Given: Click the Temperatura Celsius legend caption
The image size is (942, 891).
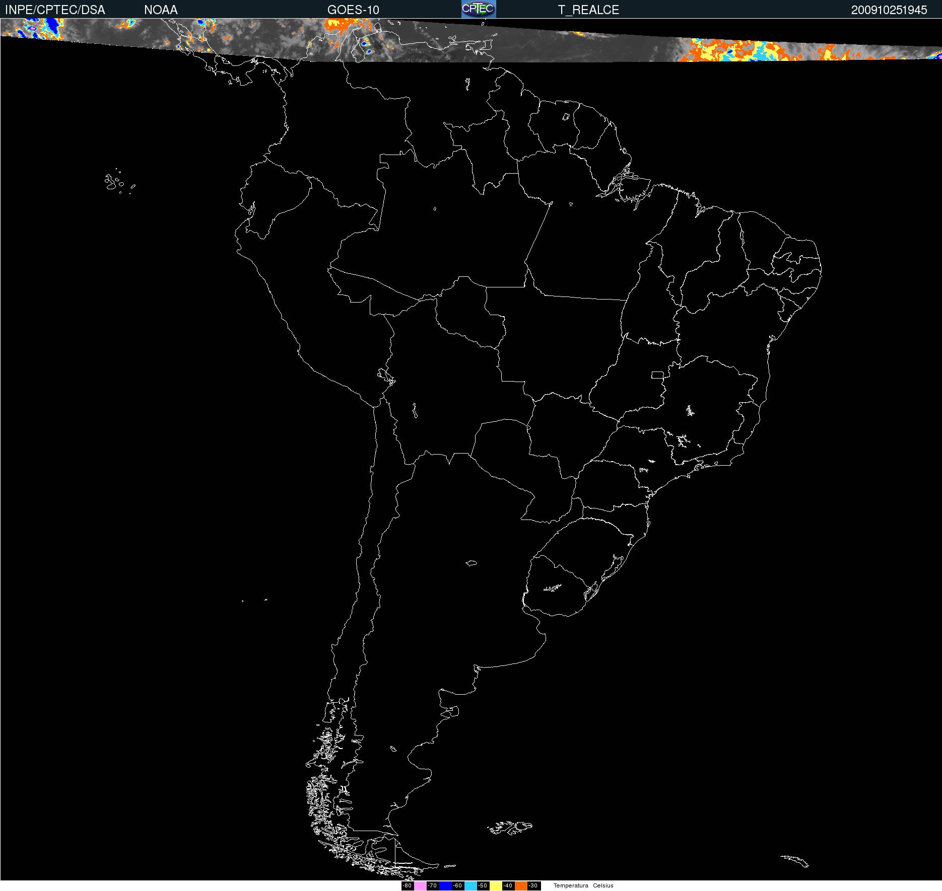Looking at the screenshot, I should [583, 886].
